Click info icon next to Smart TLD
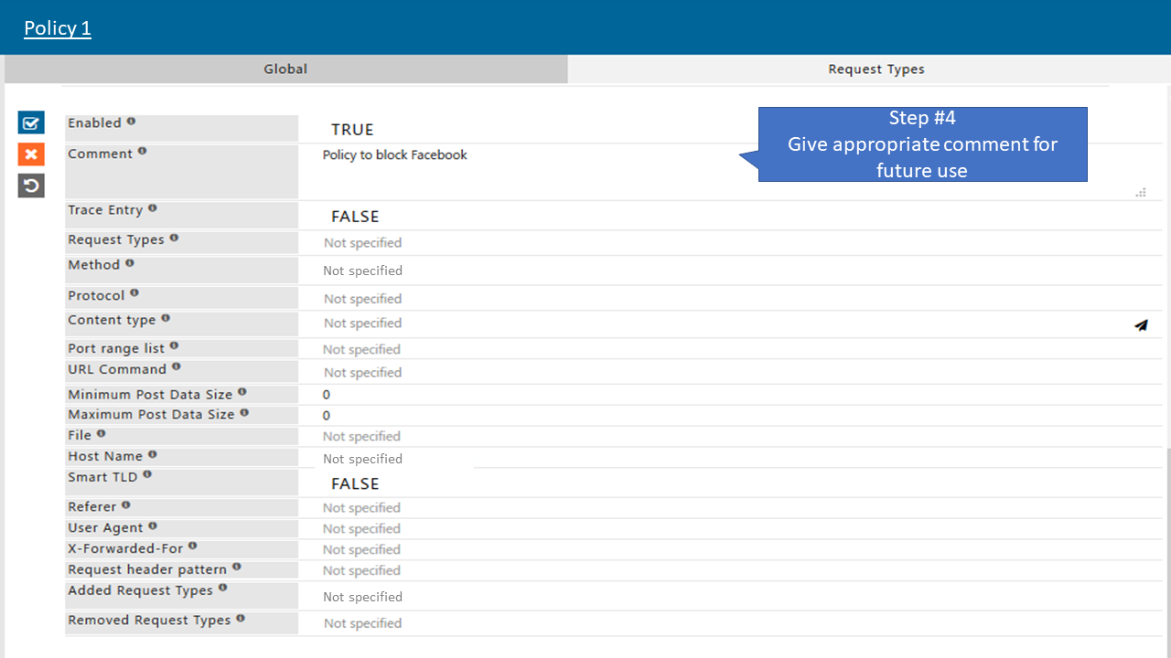Viewport: 1171px width, 658px height. tap(147, 475)
